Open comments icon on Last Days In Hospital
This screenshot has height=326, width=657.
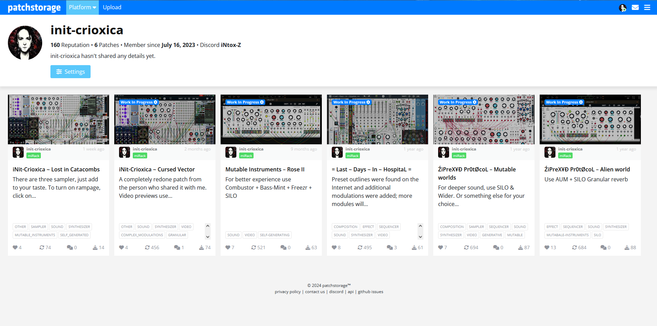pos(390,247)
